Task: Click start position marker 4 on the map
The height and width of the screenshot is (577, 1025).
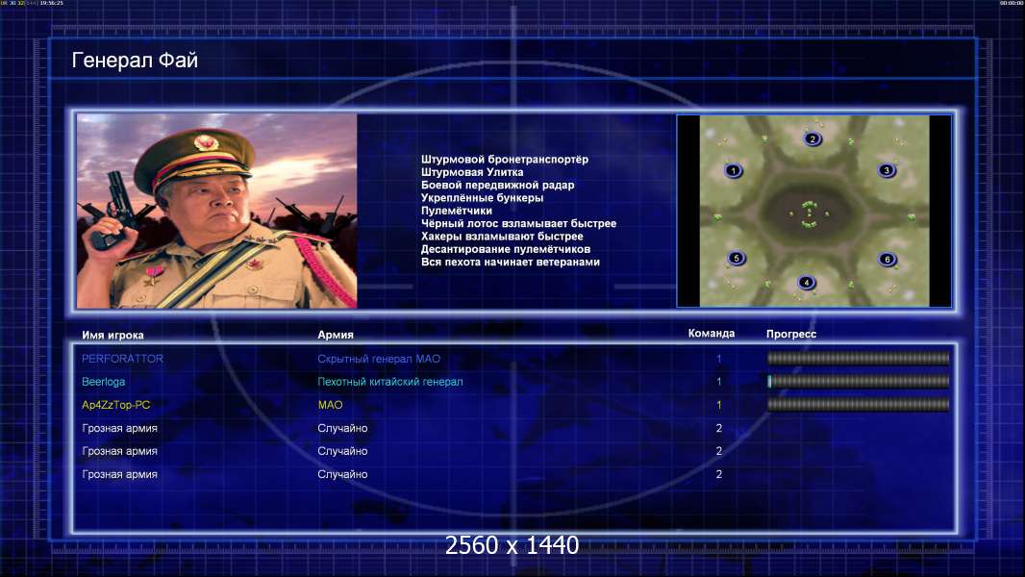Action: (806, 283)
